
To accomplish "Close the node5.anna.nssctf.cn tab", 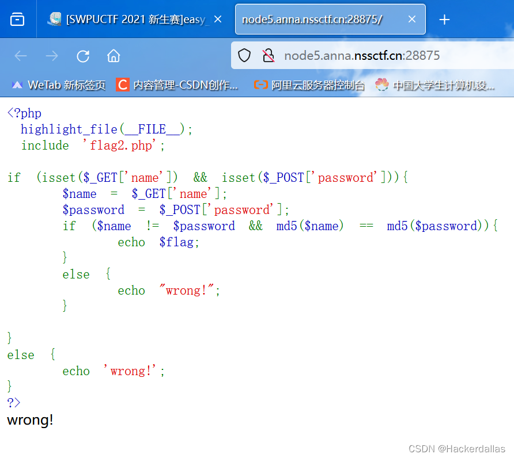I will tap(412, 19).
